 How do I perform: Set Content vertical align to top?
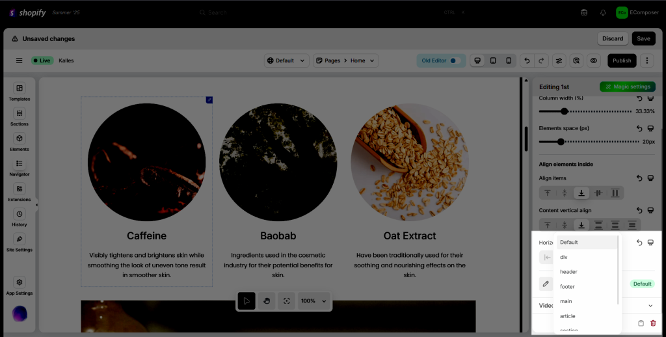click(x=548, y=225)
